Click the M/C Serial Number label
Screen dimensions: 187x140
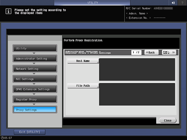tap(139, 8)
